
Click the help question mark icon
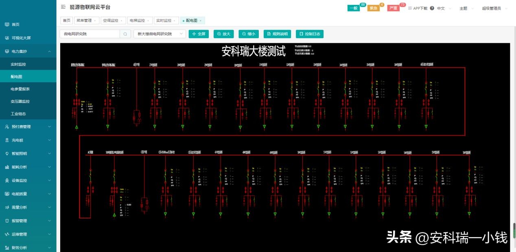coord(432,8)
